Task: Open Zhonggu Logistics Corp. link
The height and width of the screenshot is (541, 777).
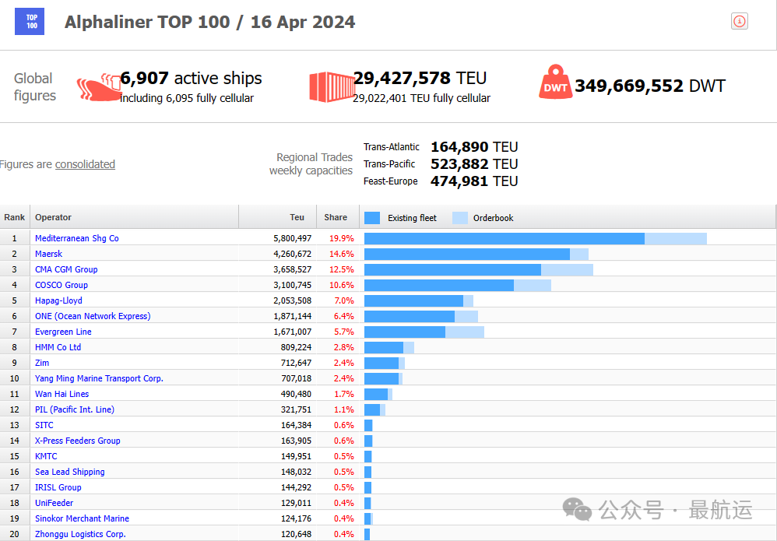Action: pyautogui.click(x=80, y=534)
